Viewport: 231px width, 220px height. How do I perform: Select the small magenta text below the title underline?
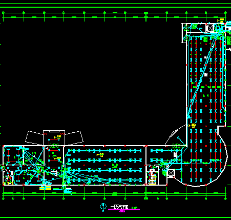point(122,211)
